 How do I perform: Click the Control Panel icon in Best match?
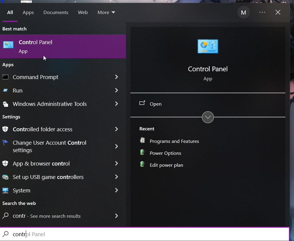click(8, 45)
